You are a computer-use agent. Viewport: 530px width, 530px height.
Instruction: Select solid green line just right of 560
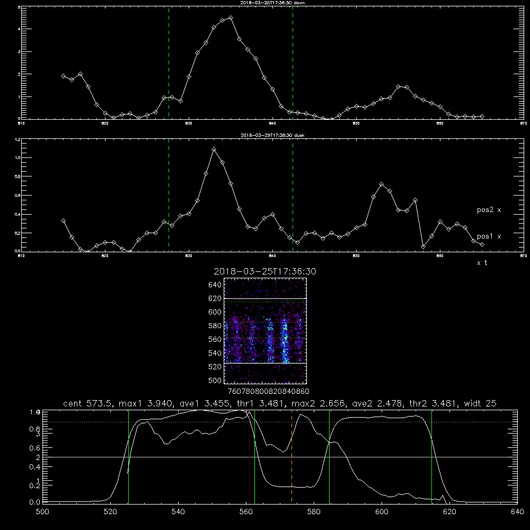254,456
